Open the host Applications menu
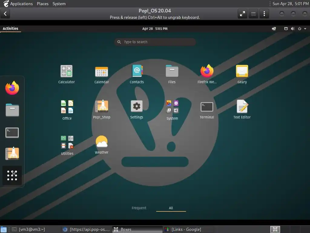310x233 pixels. (21, 4)
